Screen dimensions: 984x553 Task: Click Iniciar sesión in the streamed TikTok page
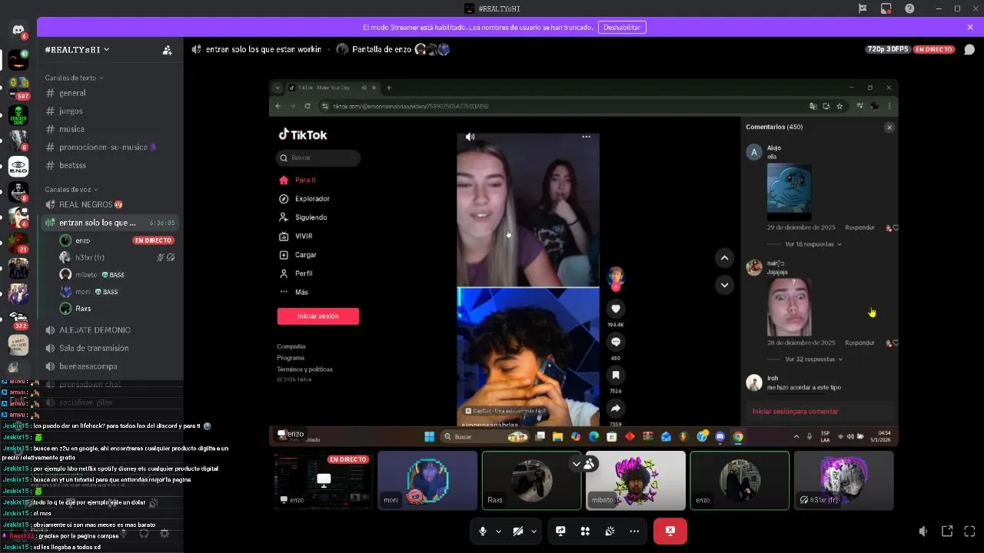click(x=317, y=316)
